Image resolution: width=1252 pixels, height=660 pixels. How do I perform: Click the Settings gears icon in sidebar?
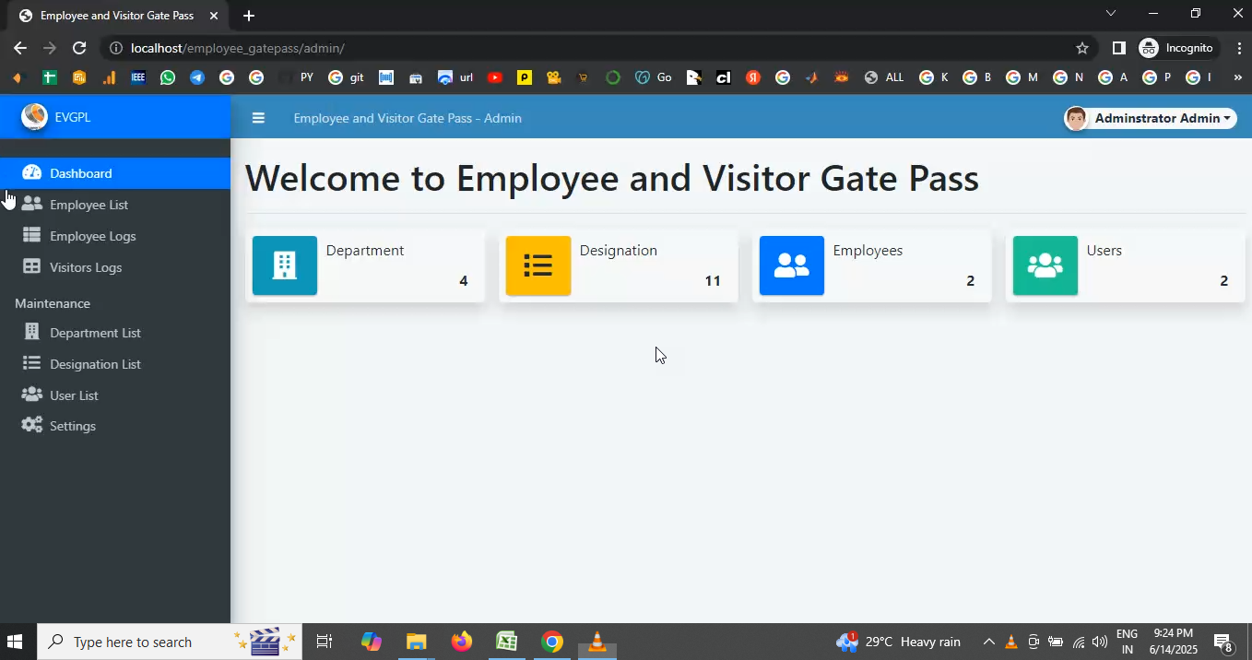32,426
